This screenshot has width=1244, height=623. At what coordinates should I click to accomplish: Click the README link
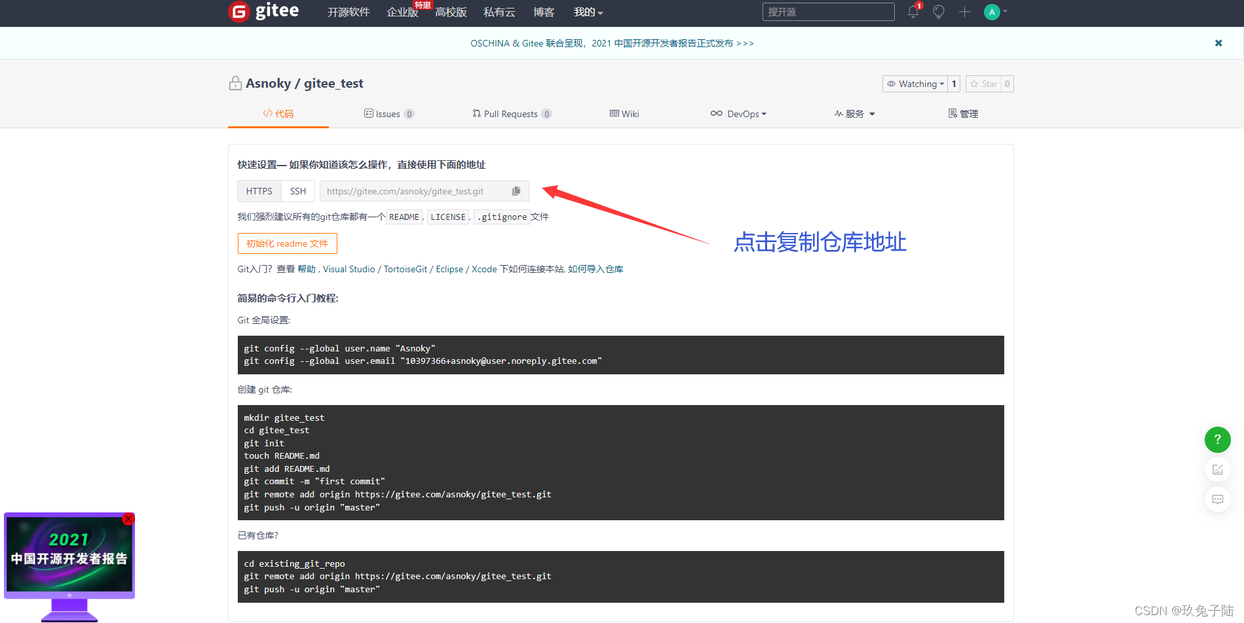coord(404,217)
